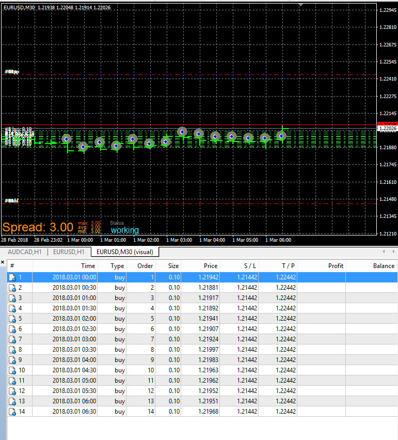Sort table by Time column header
The image size is (398, 440).
(65, 266)
